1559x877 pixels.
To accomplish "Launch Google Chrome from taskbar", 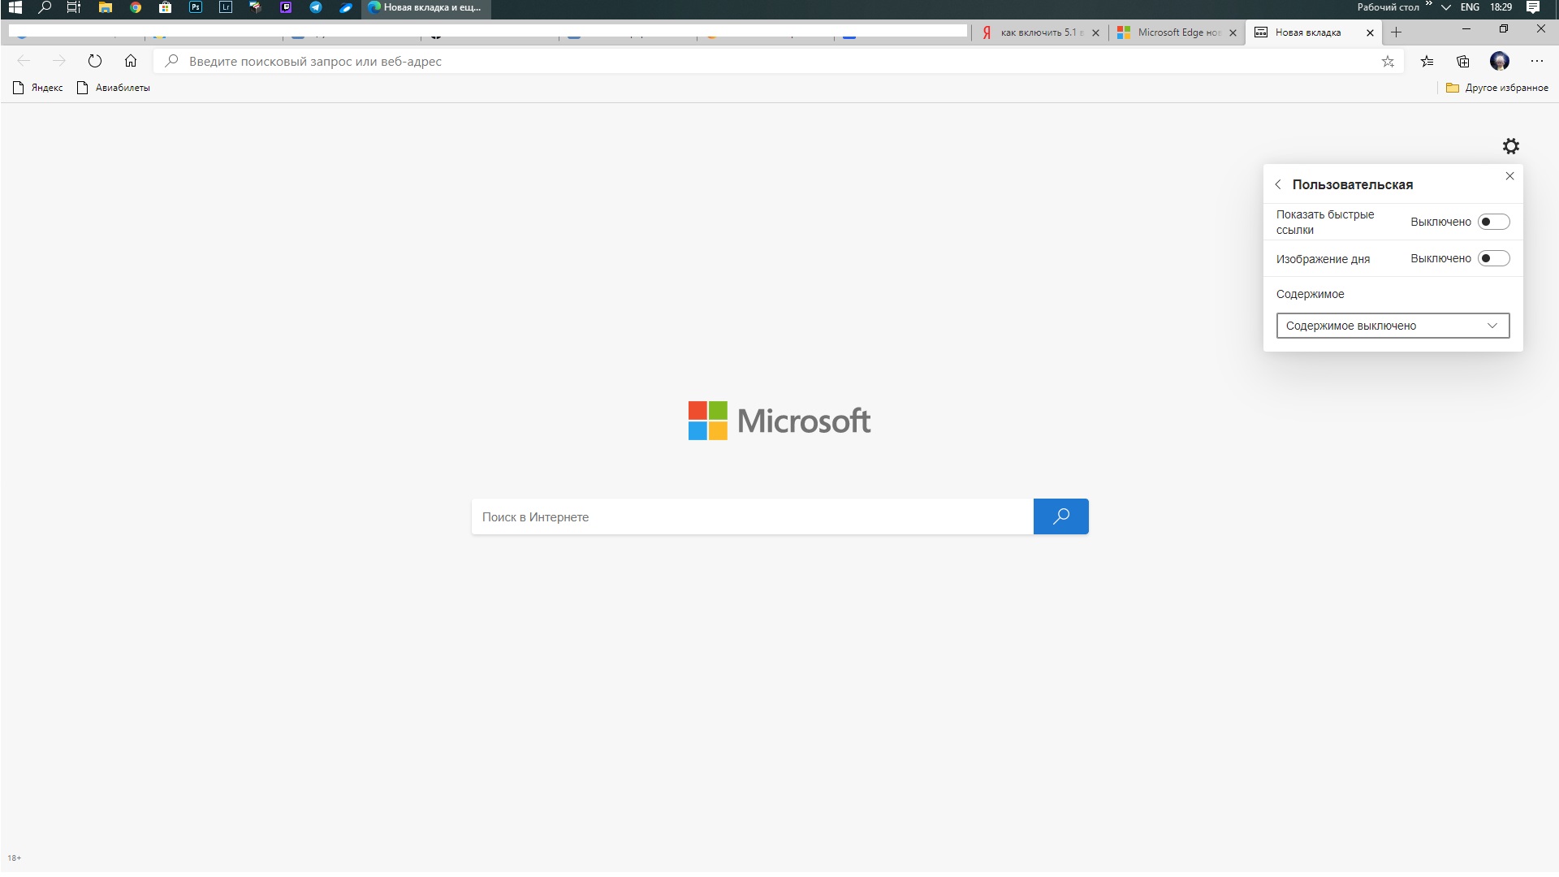I will 136,7.
